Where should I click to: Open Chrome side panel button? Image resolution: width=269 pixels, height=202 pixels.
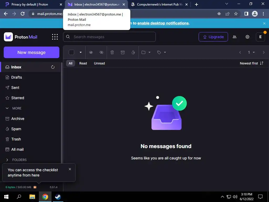pos(246,14)
